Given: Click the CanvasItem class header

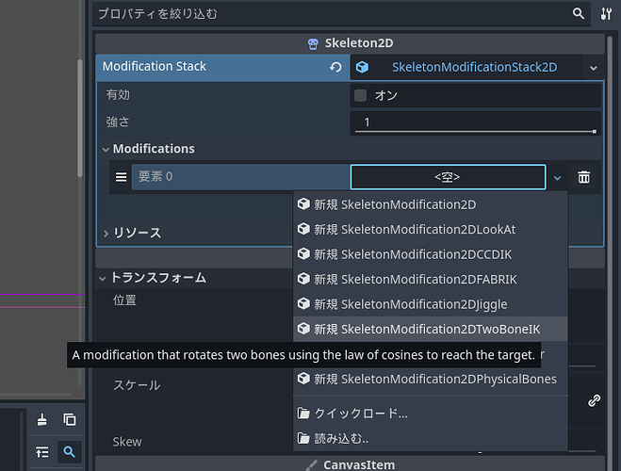Looking at the screenshot, I should point(351,464).
